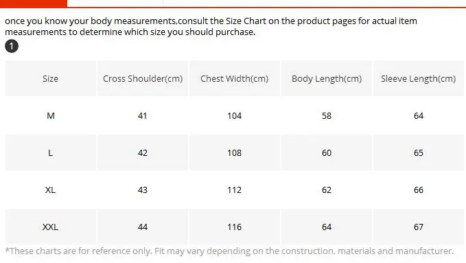The height and width of the screenshot is (263, 466).
Task: Switch to the white tab beside the red tab
Action: 115,3
